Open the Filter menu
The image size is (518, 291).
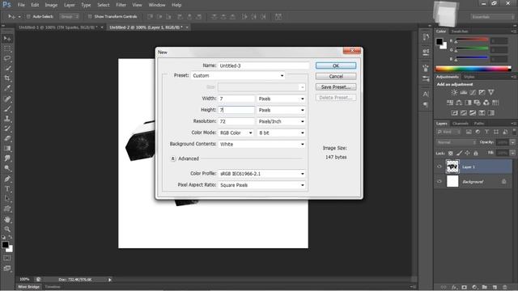[121, 5]
